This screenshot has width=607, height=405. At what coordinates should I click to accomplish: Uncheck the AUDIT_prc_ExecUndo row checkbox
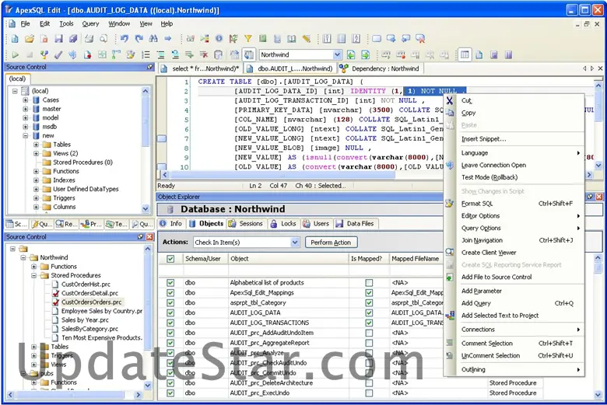pyautogui.click(x=170, y=393)
